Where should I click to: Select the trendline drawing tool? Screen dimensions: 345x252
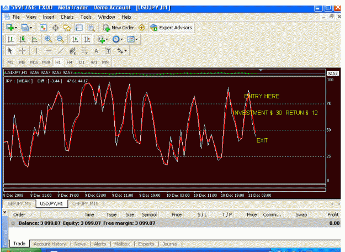click(61, 51)
